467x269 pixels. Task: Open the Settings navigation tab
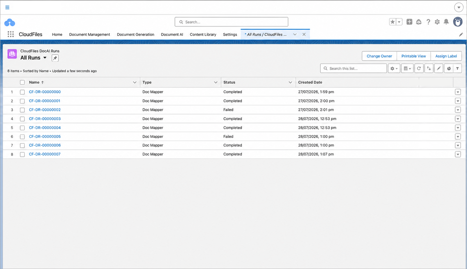pyautogui.click(x=230, y=34)
